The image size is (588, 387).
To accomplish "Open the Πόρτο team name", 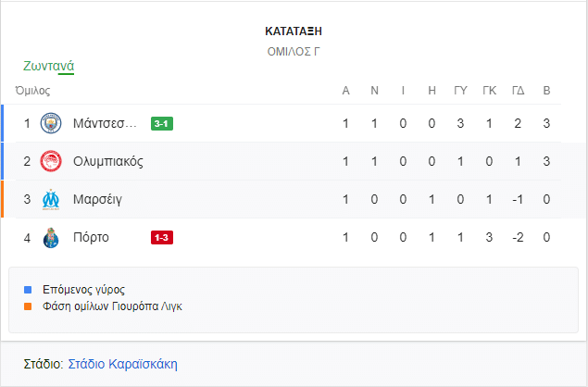I will (x=91, y=237).
